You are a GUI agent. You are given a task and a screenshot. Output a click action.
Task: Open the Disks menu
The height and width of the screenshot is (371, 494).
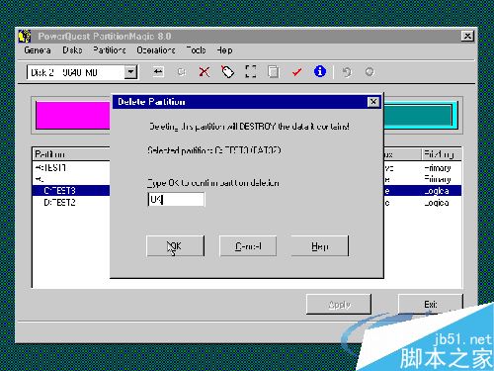[72, 50]
